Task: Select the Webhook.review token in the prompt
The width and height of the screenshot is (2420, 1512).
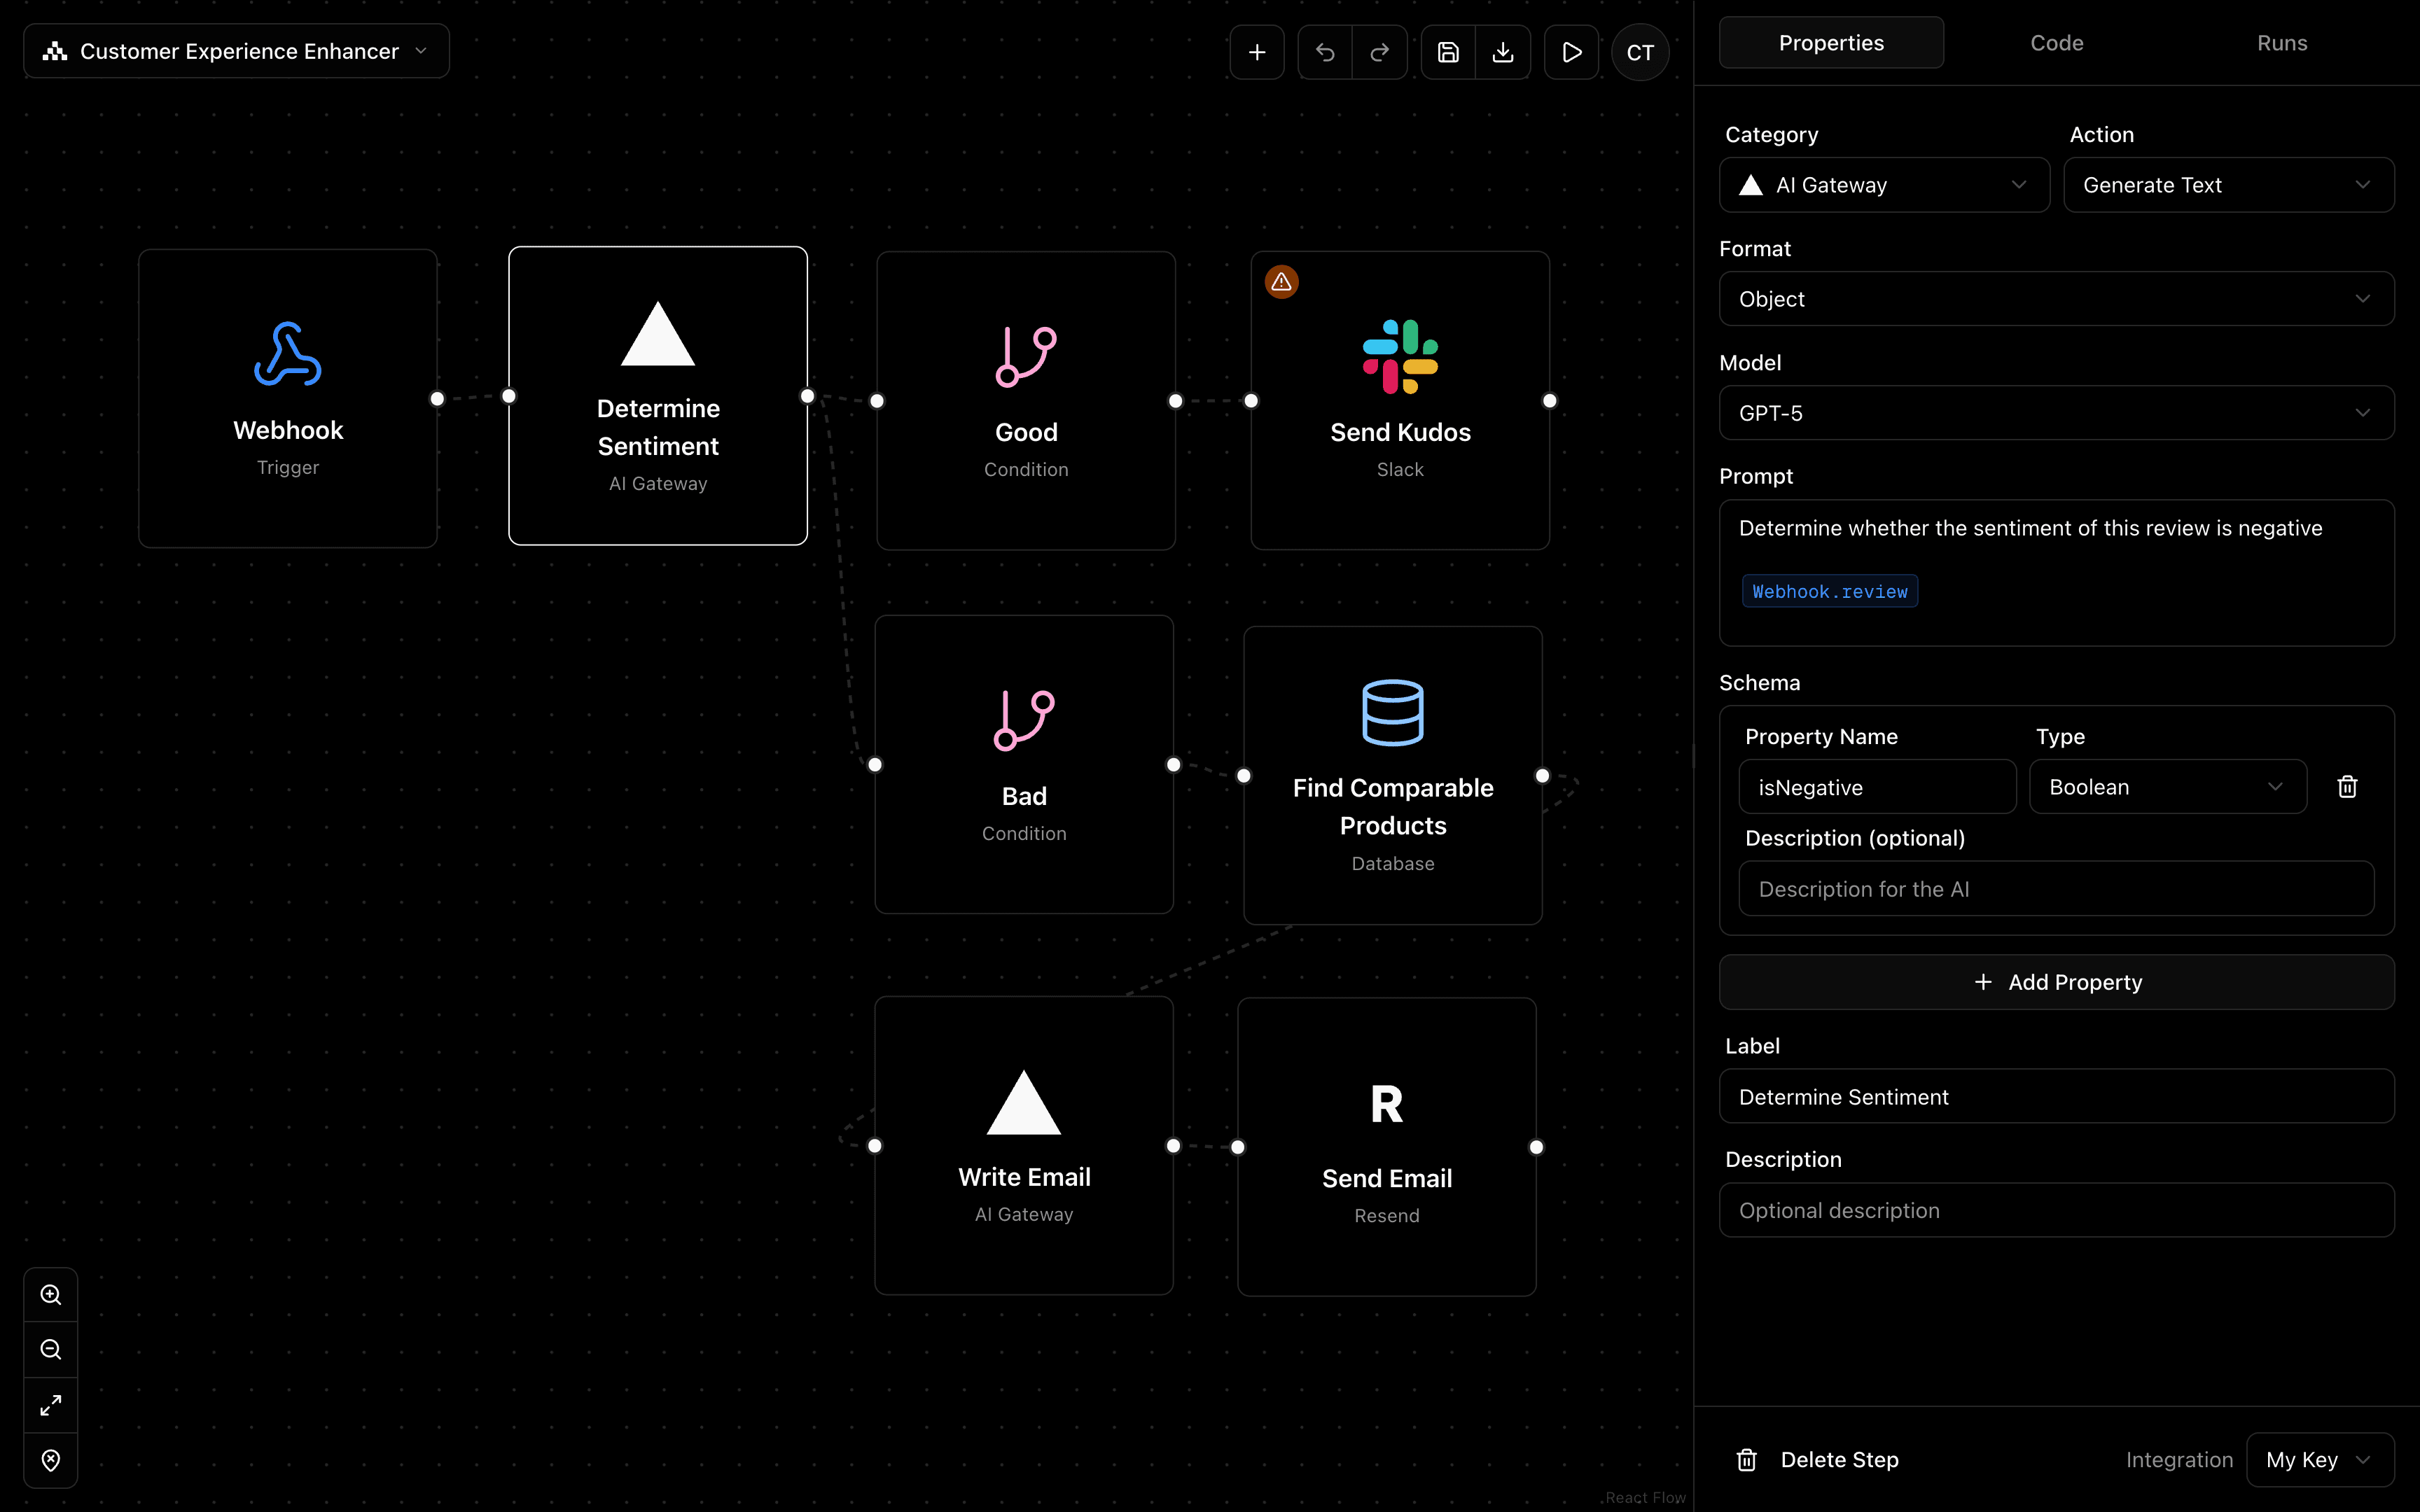Action: click(1829, 590)
